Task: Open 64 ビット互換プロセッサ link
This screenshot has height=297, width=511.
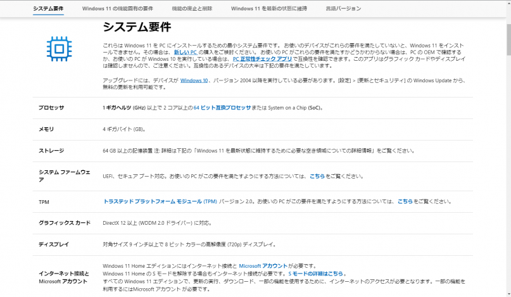Action: [222, 108]
